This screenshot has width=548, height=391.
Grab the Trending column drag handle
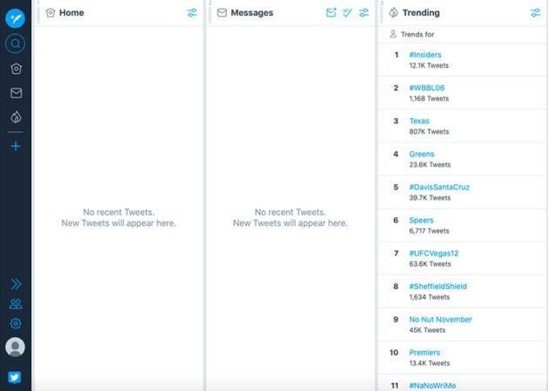pyautogui.click(x=382, y=13)
